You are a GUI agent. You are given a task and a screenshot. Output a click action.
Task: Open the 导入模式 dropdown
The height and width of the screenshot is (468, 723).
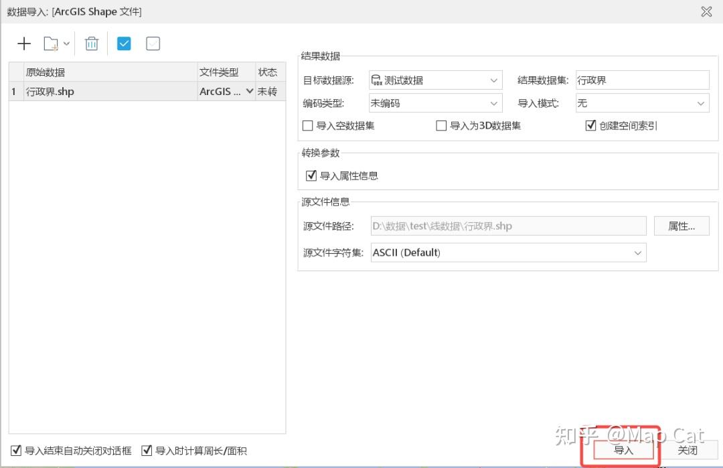point(699,102)
